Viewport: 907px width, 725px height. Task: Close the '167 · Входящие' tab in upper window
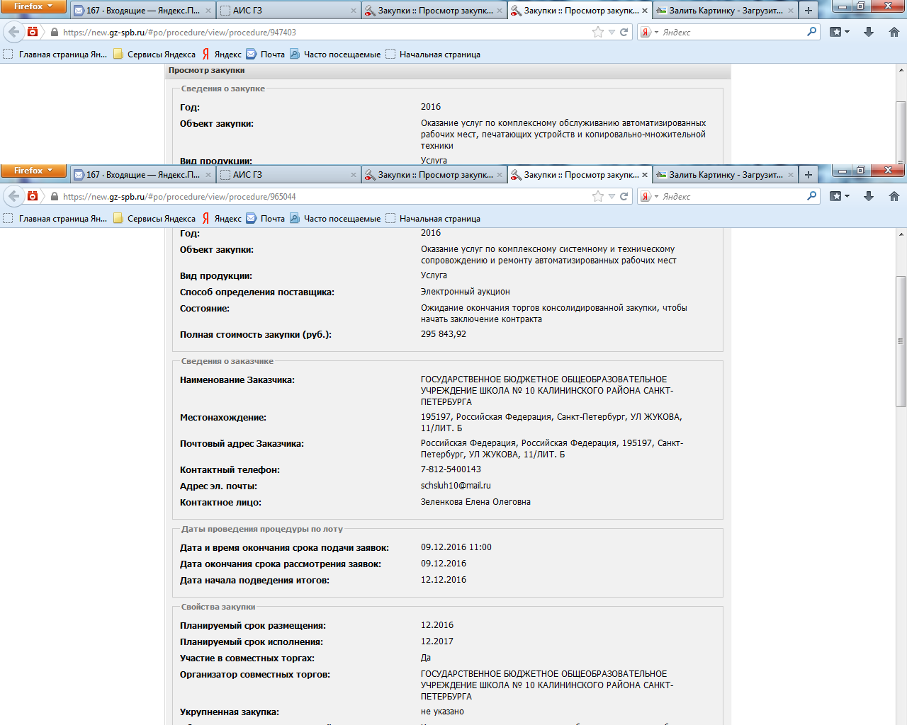208,11
